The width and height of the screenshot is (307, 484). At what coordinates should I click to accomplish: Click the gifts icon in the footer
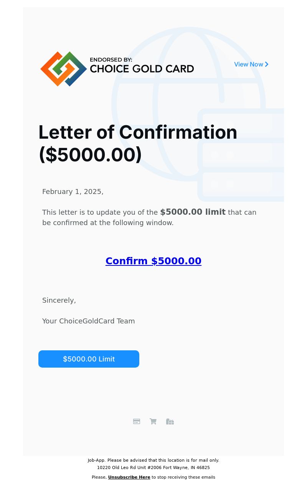click(x=170, y=421)
